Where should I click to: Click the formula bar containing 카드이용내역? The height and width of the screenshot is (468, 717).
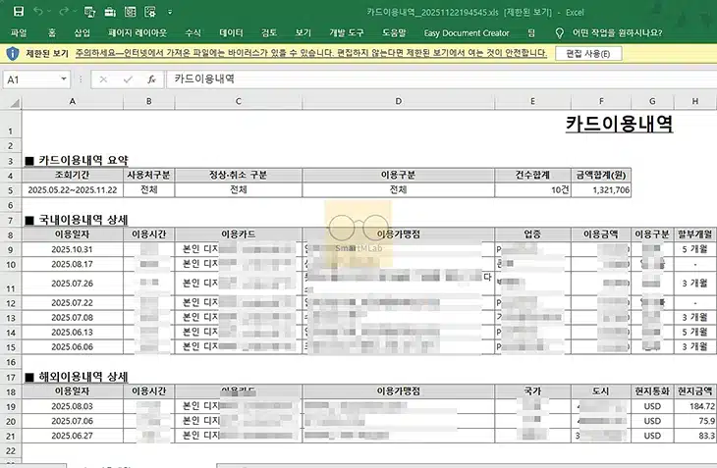(x=441, y=79)
